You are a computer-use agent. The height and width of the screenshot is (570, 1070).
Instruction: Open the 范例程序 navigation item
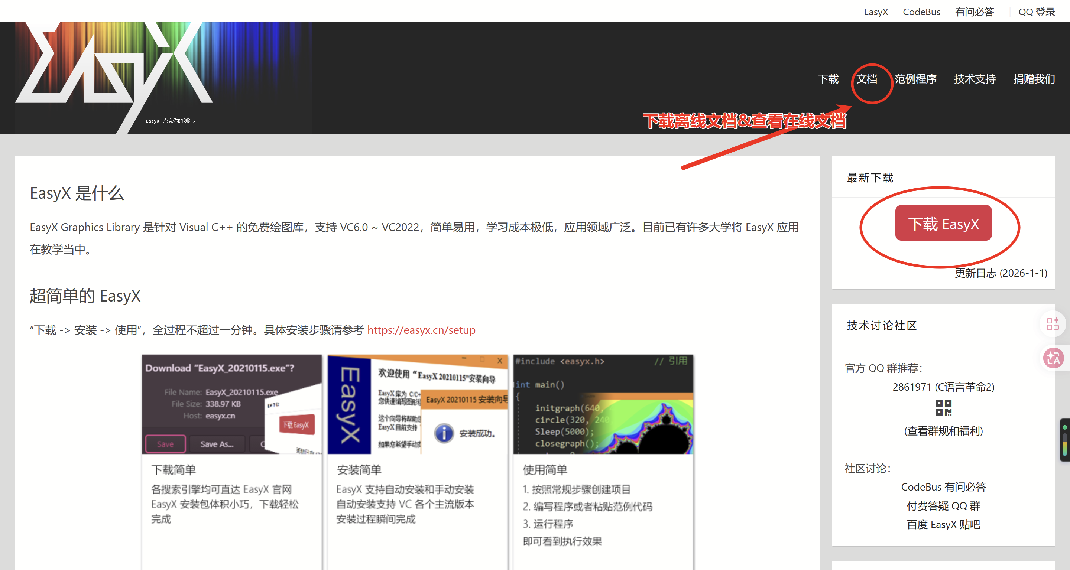tap(915, 79)
